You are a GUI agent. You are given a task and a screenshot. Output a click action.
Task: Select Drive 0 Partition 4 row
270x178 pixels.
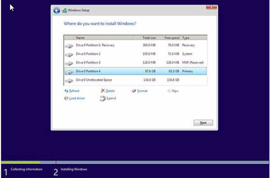(135, 71)
